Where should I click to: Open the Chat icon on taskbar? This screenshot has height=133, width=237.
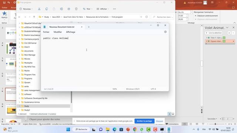[x=101, y=129]
